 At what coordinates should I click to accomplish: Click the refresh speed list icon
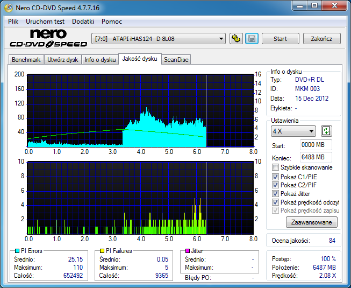(x=326, y=131)
